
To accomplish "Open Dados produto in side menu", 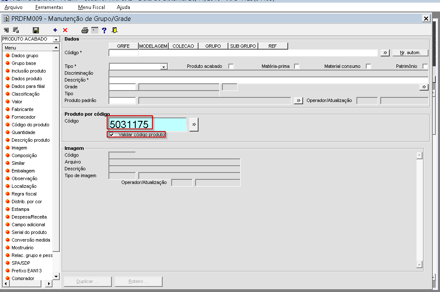I will pos(26,79).
